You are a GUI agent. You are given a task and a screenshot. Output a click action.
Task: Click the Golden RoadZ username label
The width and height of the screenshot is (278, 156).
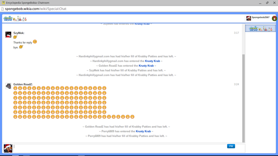coord(23,84)
